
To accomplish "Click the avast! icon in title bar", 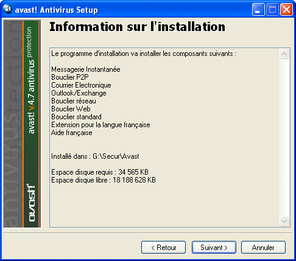I will click(7, 9).
